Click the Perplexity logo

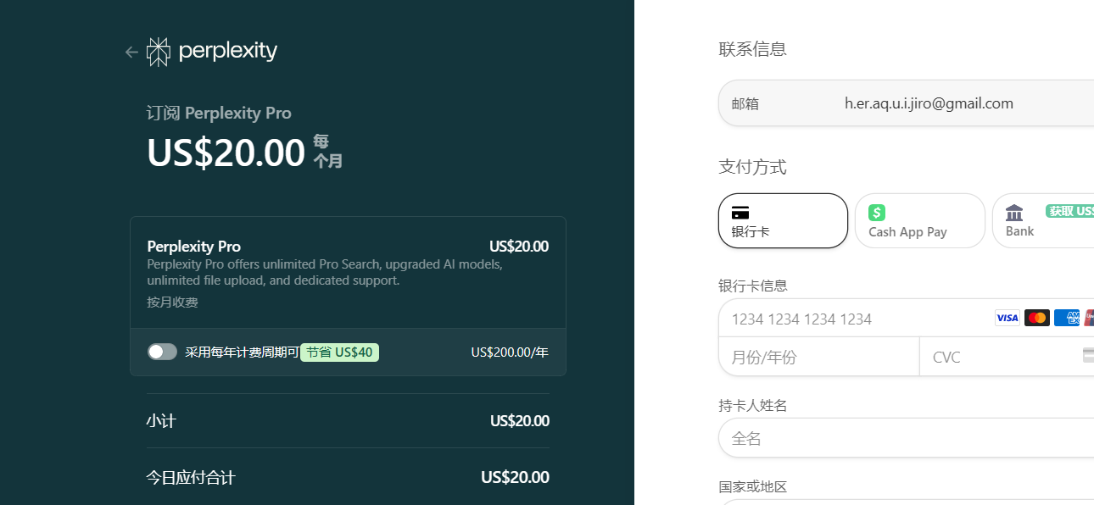point(212,52)
